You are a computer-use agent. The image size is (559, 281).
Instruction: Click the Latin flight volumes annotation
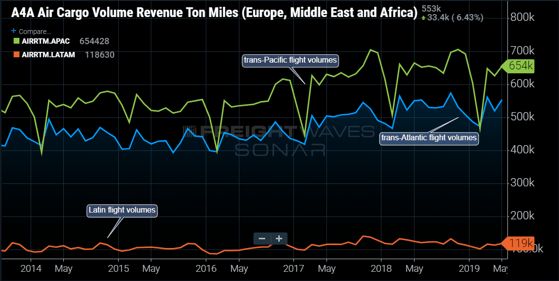[x=122, y=210]
